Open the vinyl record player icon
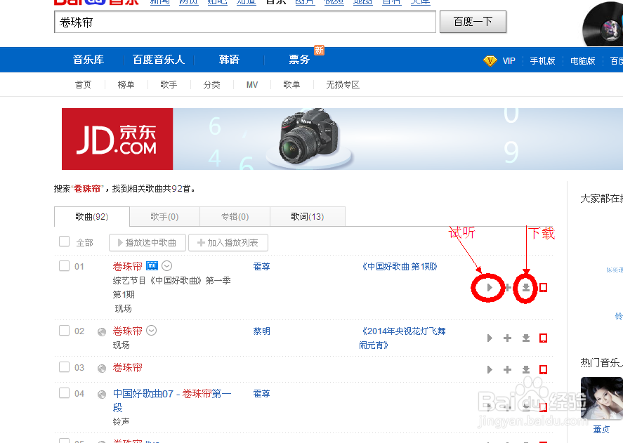Screen dimensions: 623x443 (603, 25)
